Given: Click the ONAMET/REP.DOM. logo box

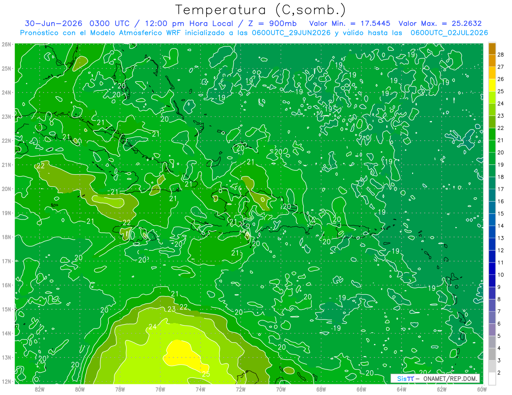Looking at the screenshot, I should coord(435,378).
